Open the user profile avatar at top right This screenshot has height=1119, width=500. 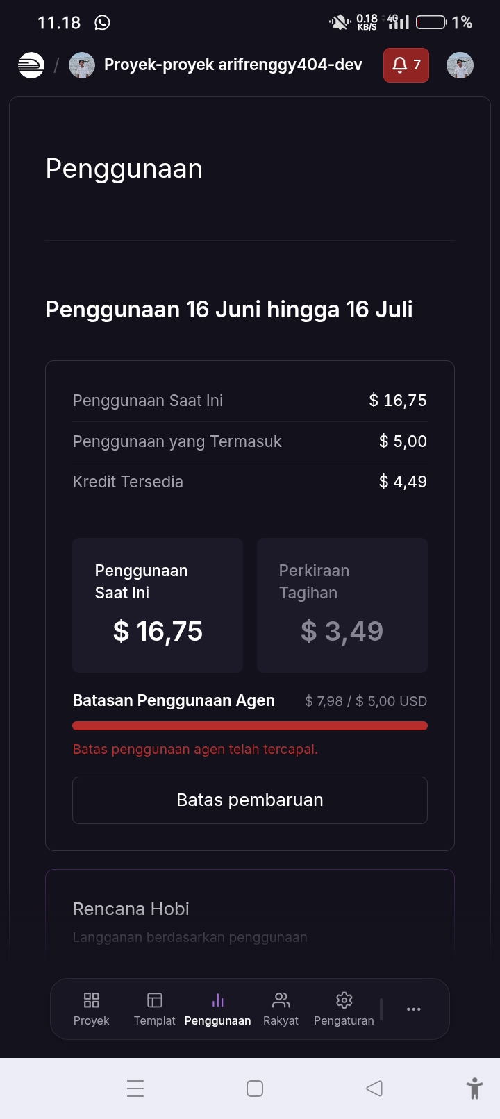pos(460,65)
